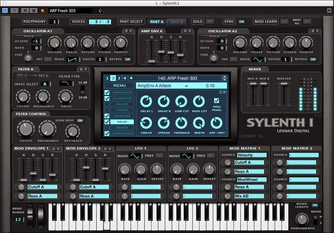Click the LFO 2 Gain knob
The height and width of the screenshot is (233, 334).
(x=193, y=169)
